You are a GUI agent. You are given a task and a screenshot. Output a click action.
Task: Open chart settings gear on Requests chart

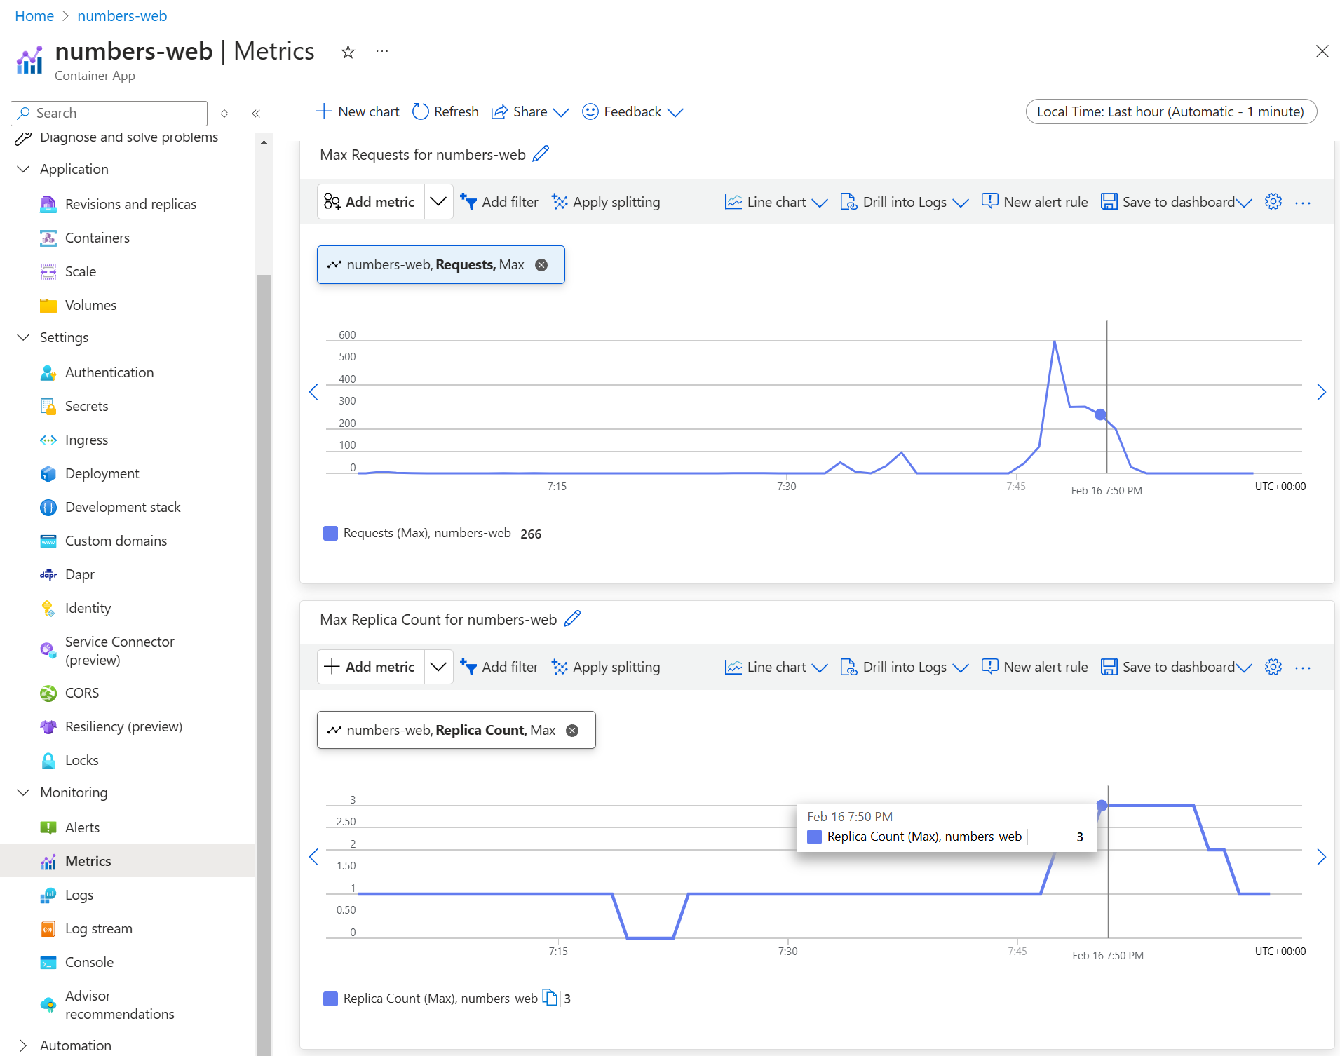point(1273,202)
